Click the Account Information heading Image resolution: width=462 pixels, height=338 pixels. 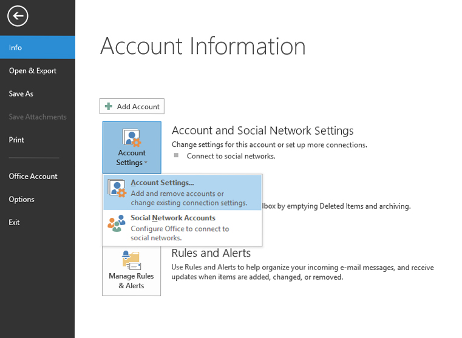tap(203, 46)
